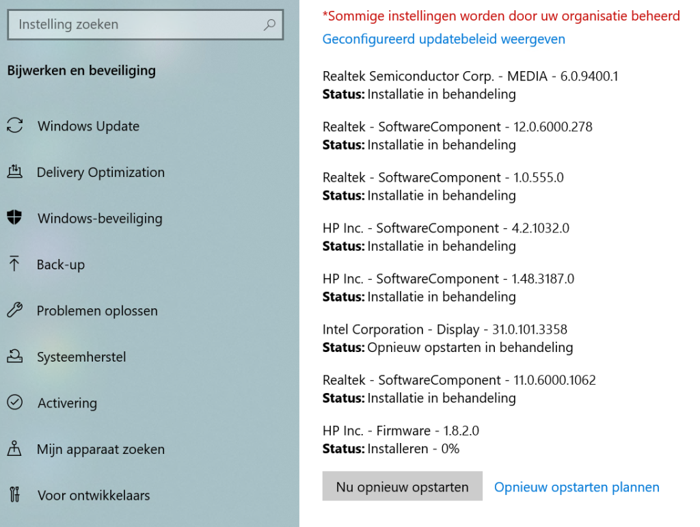
Task: Select Intel Corporation Display 31.0.101.3358 entry
Action: click(x=444, y=329)
